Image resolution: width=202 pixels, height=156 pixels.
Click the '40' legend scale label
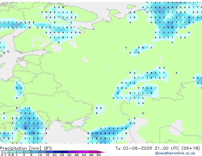click(x=84, y=155)
